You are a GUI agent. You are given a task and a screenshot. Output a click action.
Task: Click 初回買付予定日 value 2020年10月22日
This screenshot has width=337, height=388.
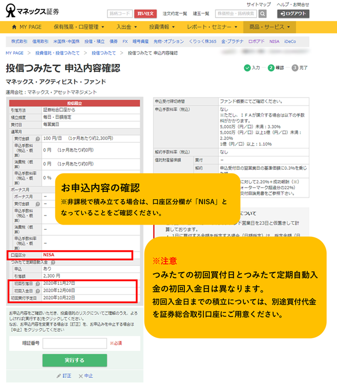click(59, 298)
